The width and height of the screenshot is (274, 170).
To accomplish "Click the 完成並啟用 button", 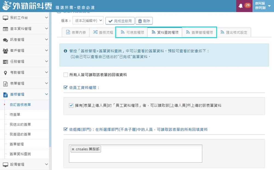I will (x=120, y=21).
